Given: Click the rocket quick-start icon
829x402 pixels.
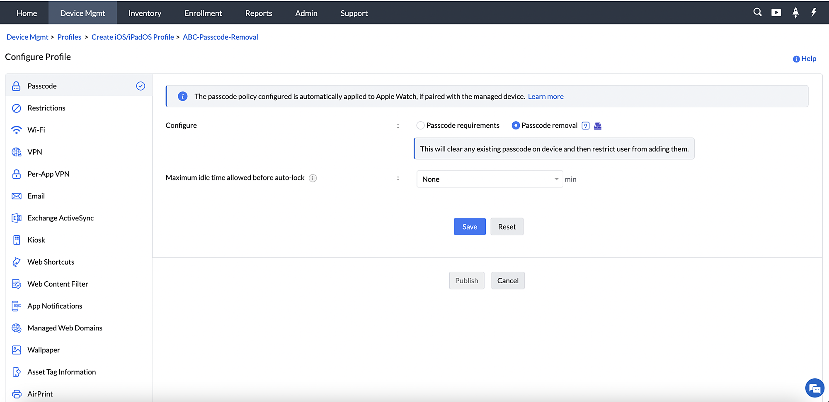Looking at the screenshot, I should click(x=795, y=12).
